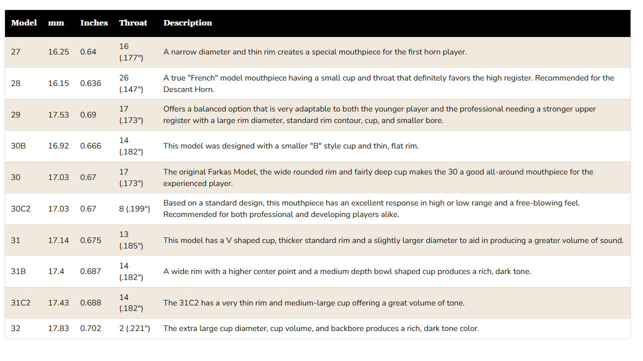Select the 17.83 mm value
This screenshot has height=361, width=643.
[x=58, y=328]
